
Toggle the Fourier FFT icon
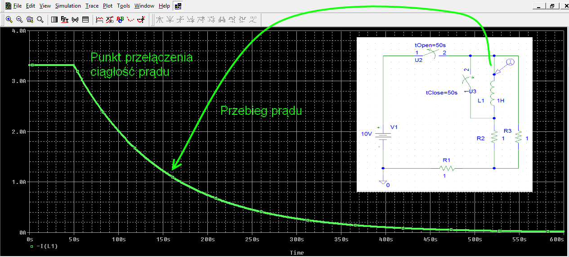[64, 19]
